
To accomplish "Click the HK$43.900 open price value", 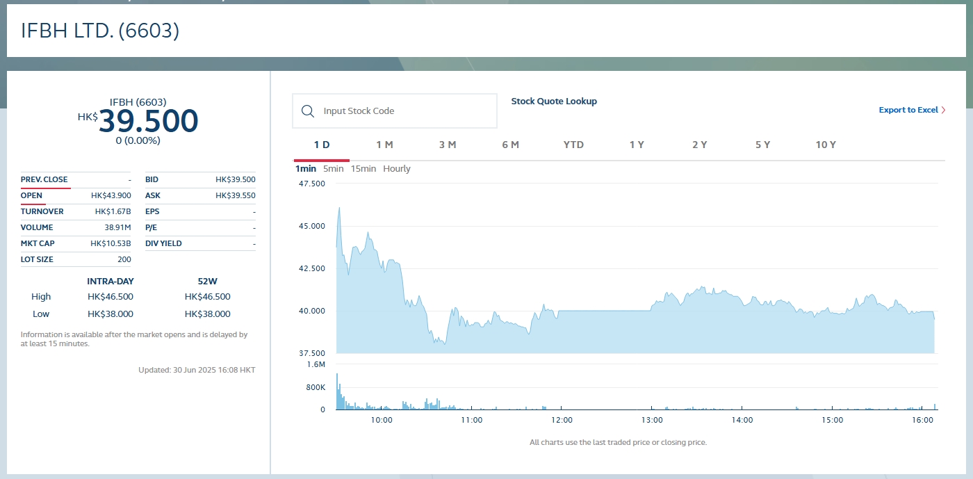I will pos(111,195).
